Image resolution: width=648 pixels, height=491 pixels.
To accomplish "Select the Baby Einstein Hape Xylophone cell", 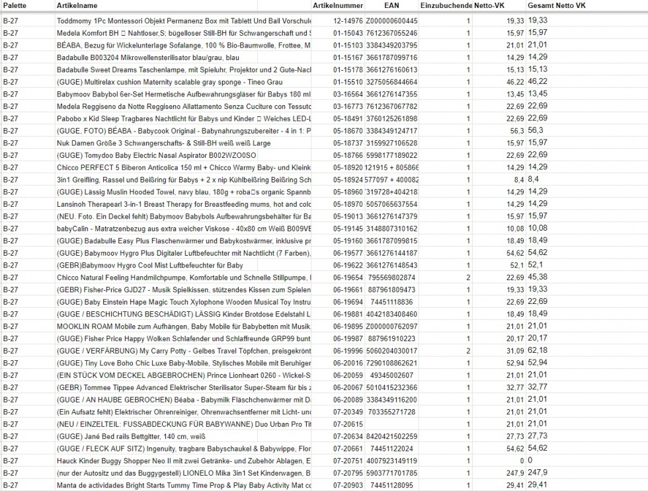I will pyautogui.click(x=184, y=302).
